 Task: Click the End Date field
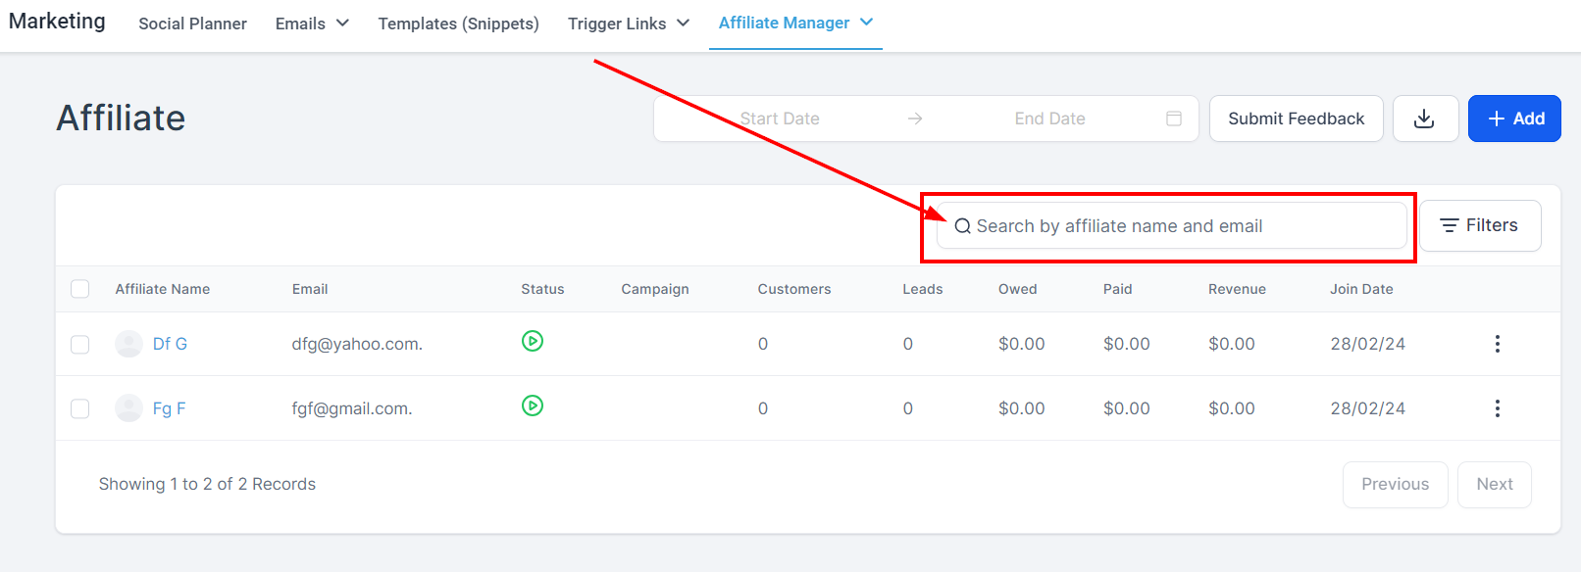pyautogui.click(x=1049, y=119)
